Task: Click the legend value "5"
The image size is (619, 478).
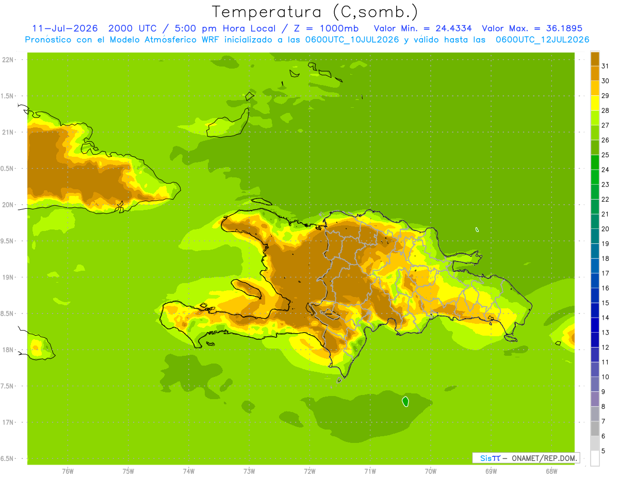Action: tap(604, 451)
